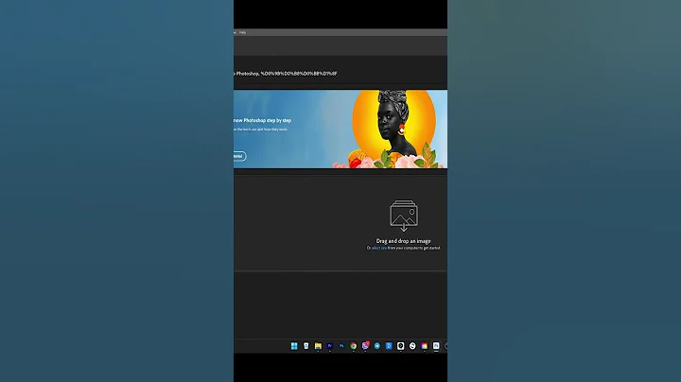Click the 'Photoshop step by step' banner heading
Image resolution: width=681 pixels, height=382 pixels.
click(263, 121)
